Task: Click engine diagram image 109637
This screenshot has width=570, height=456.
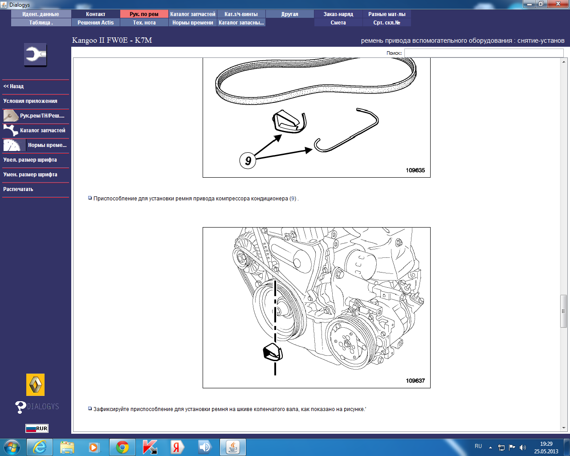Action: [317, 308]
